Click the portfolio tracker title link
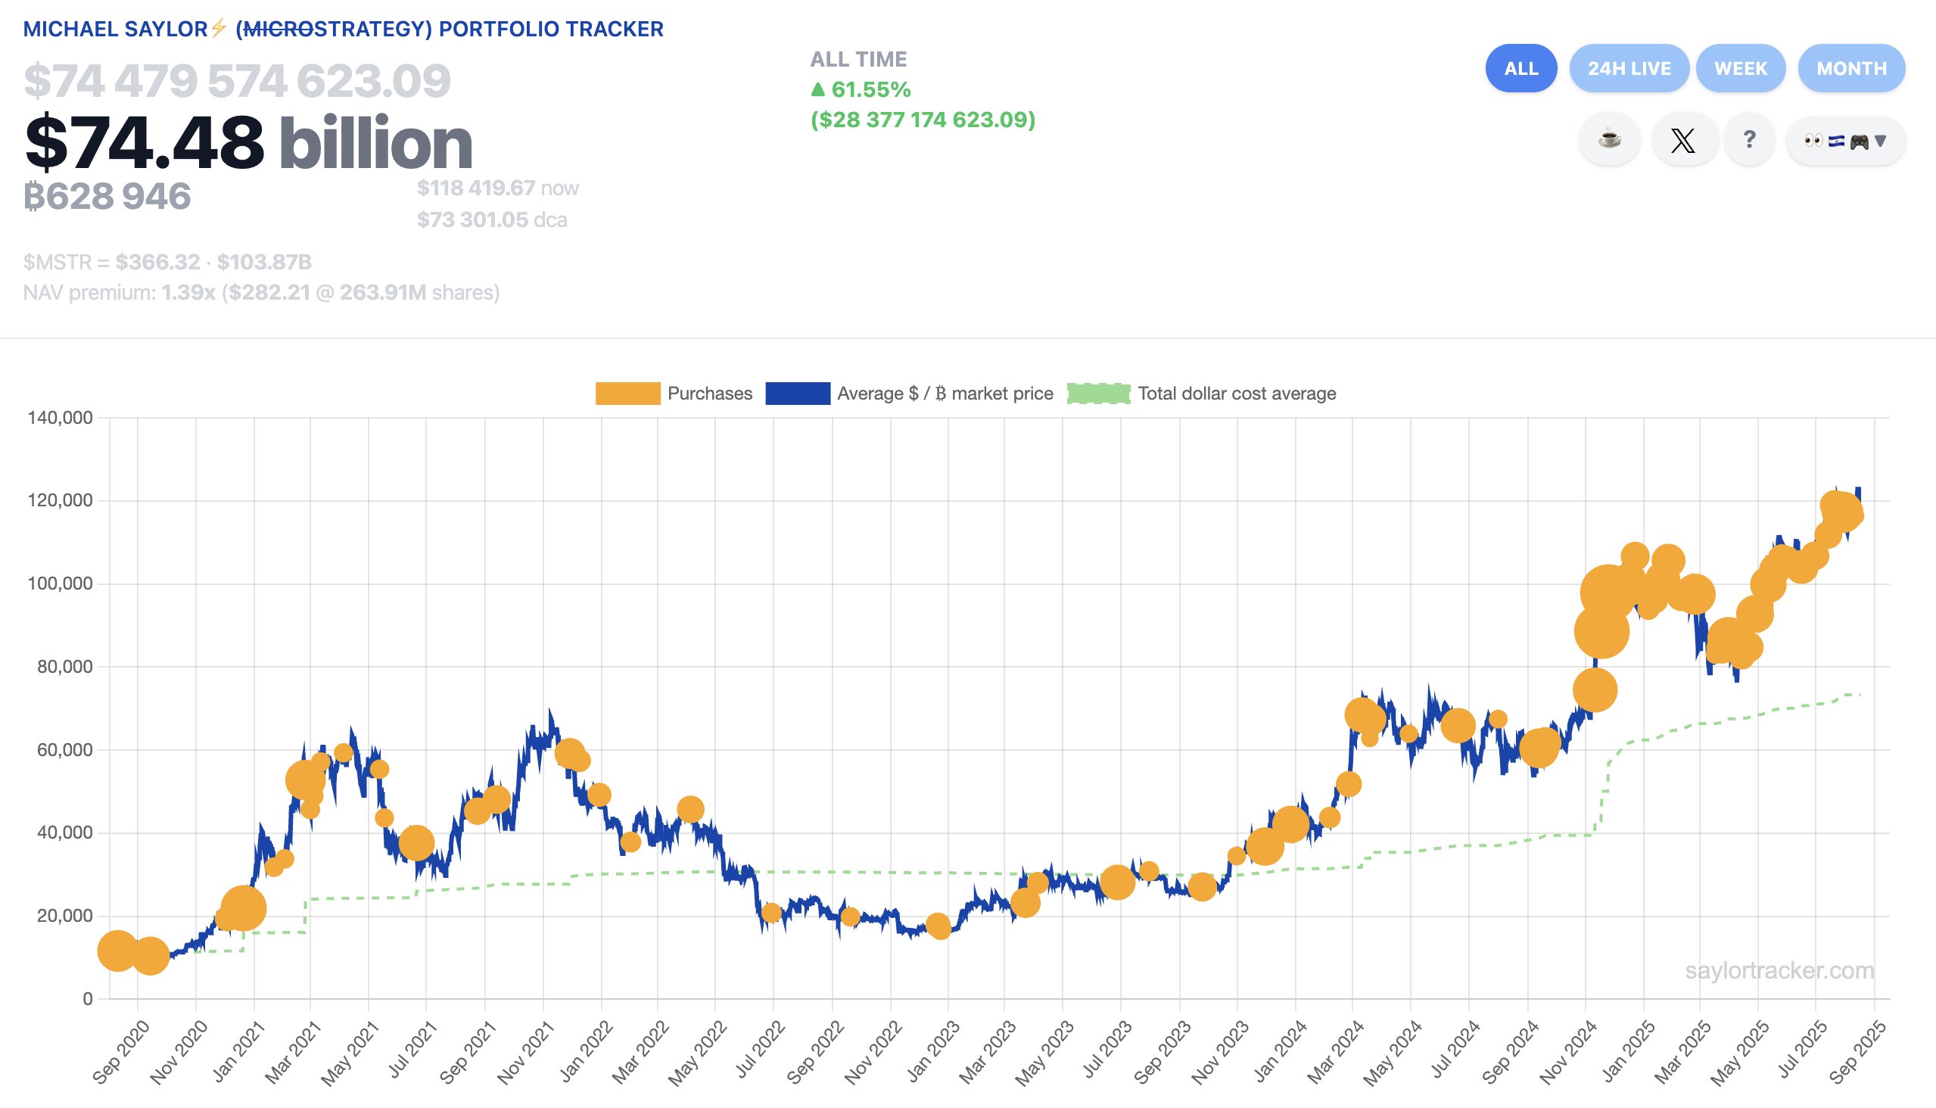 [342, 29]
